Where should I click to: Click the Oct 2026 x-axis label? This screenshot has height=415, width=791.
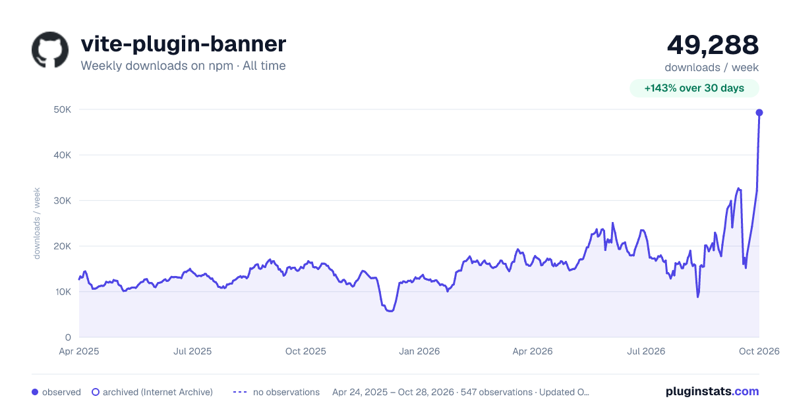point(759,351)
